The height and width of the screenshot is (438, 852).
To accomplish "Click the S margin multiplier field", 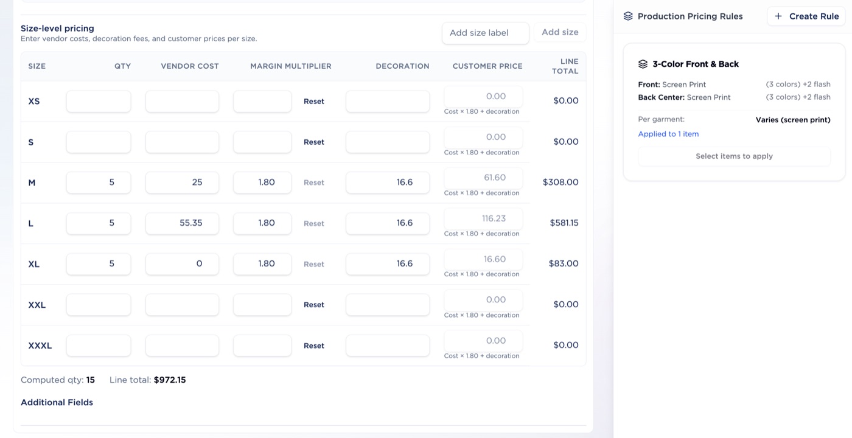I will point(262,142).
